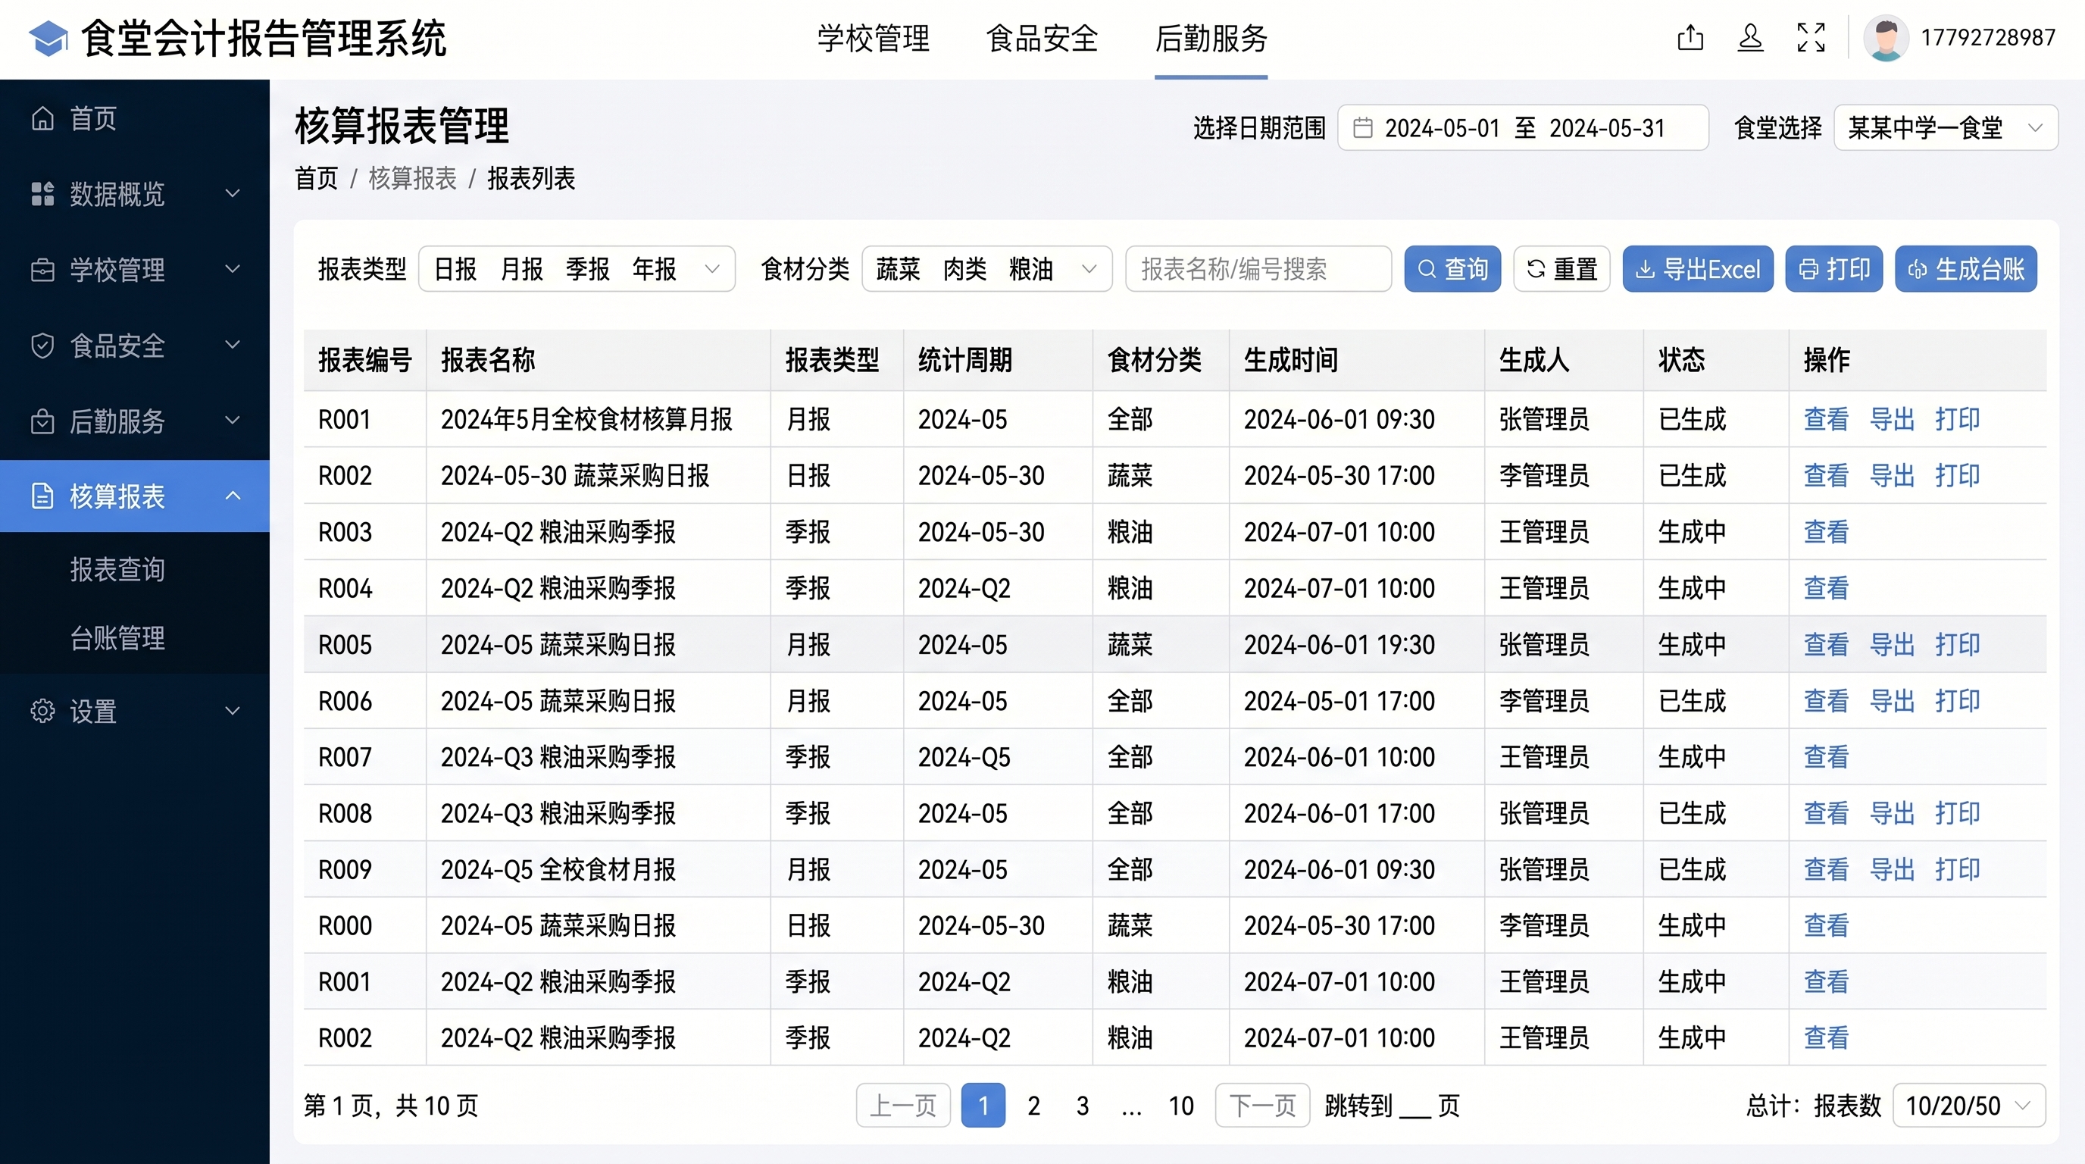The width and height of the screenshot is (2085, 1164).
Task: Click 下一页 pagination button
Action: click(x=1262, y=1106)
